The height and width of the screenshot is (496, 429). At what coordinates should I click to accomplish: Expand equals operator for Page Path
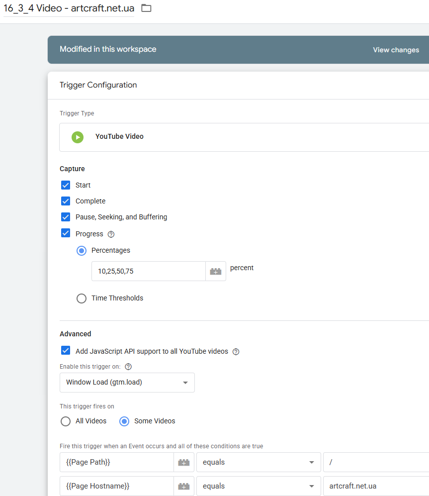point(258,462)
